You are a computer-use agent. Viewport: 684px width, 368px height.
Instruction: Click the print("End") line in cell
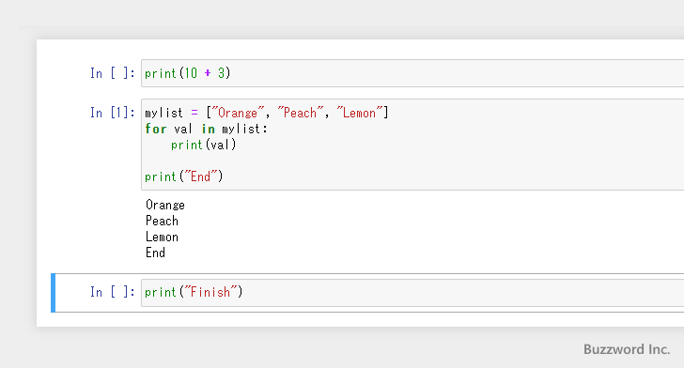tap(183, 176)
